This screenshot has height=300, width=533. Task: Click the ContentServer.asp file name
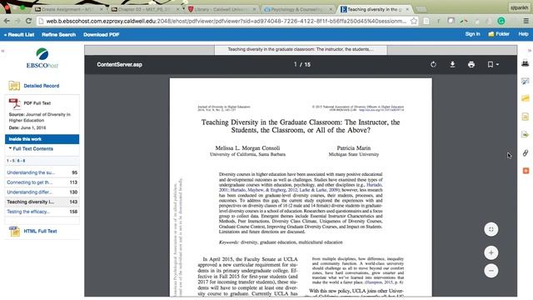tap(119, 64)
